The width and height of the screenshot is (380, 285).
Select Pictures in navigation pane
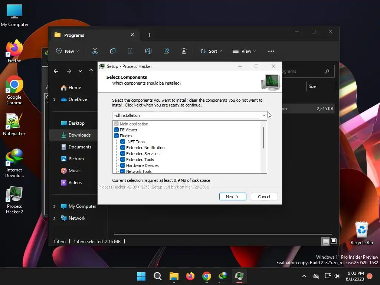point(72,159)
